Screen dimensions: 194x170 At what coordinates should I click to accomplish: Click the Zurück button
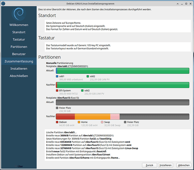tap(149, 165)
